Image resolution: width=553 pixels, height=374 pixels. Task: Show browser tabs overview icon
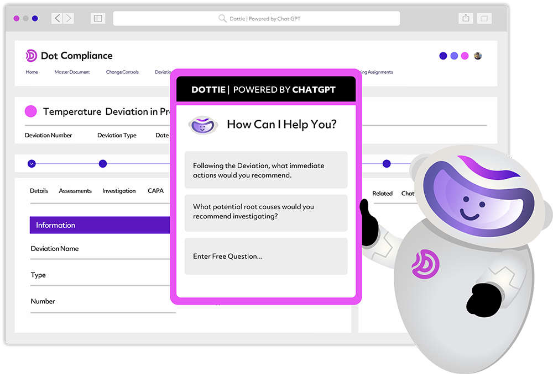pos(484,18)
